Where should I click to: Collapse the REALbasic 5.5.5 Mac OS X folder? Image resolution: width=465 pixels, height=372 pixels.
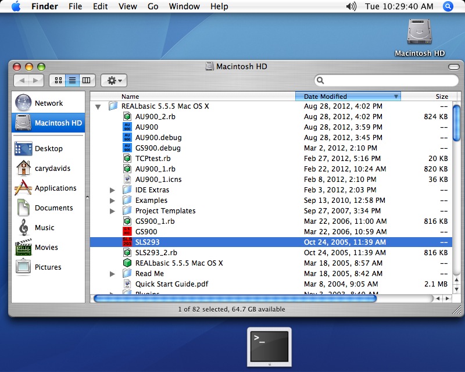coord(98,106)
